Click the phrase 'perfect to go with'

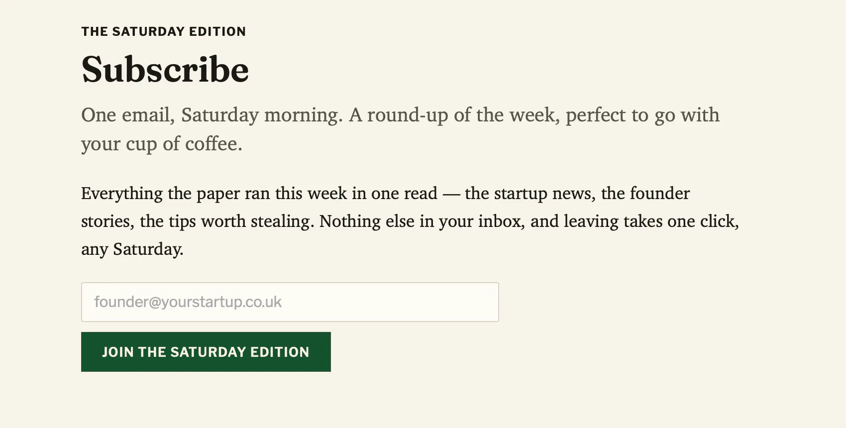[642, 115]
